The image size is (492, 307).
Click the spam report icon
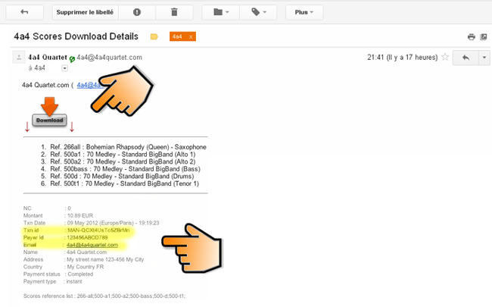coord(136,13)
